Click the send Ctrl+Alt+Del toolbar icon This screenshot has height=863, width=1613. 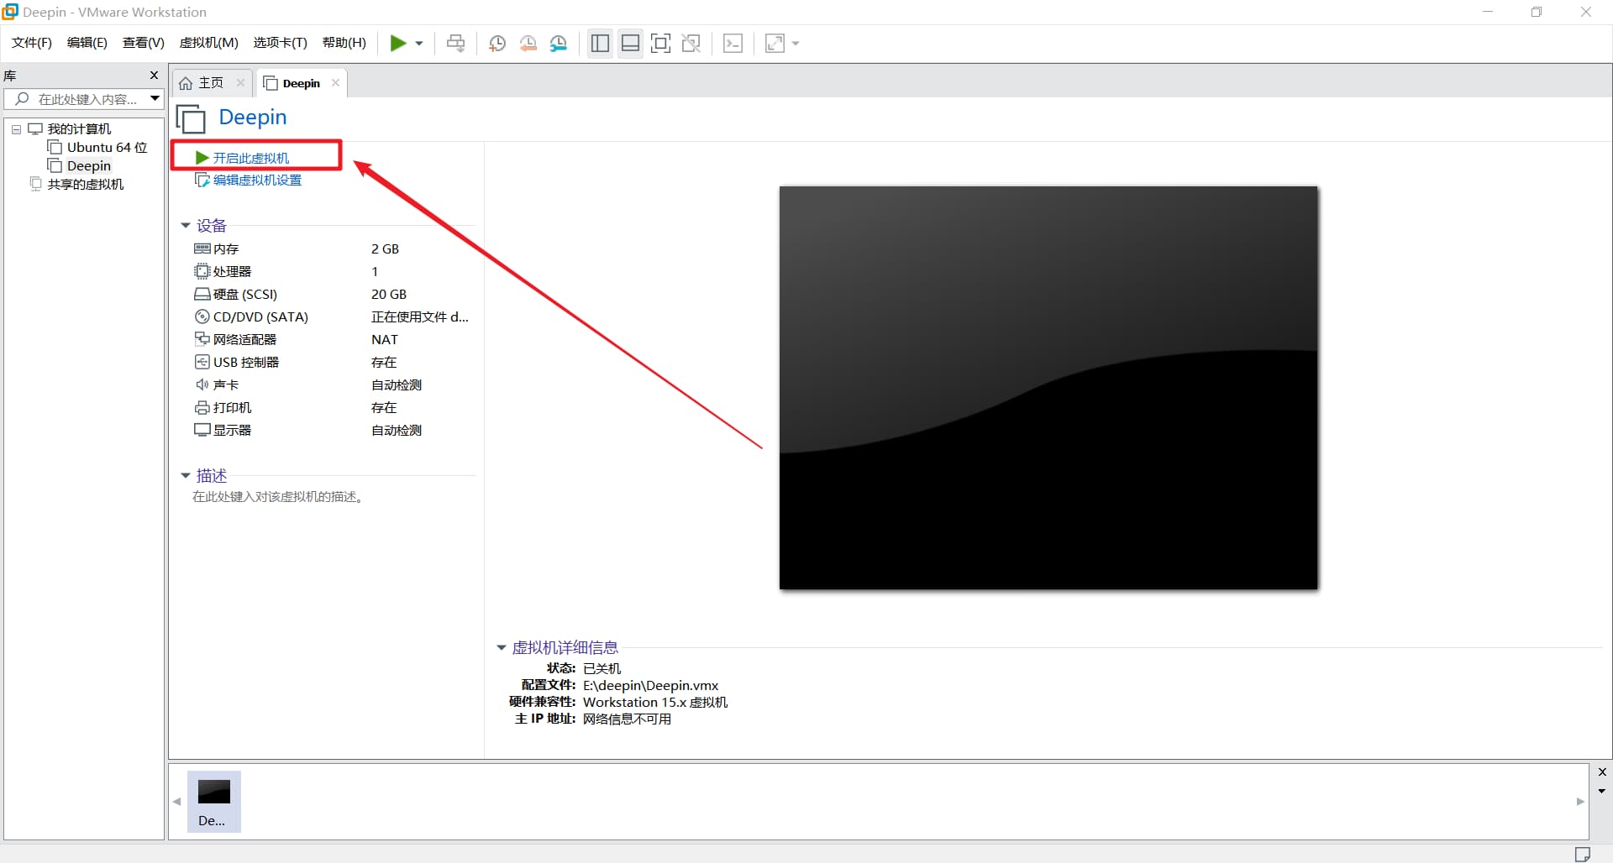click(x=456, y=44)
